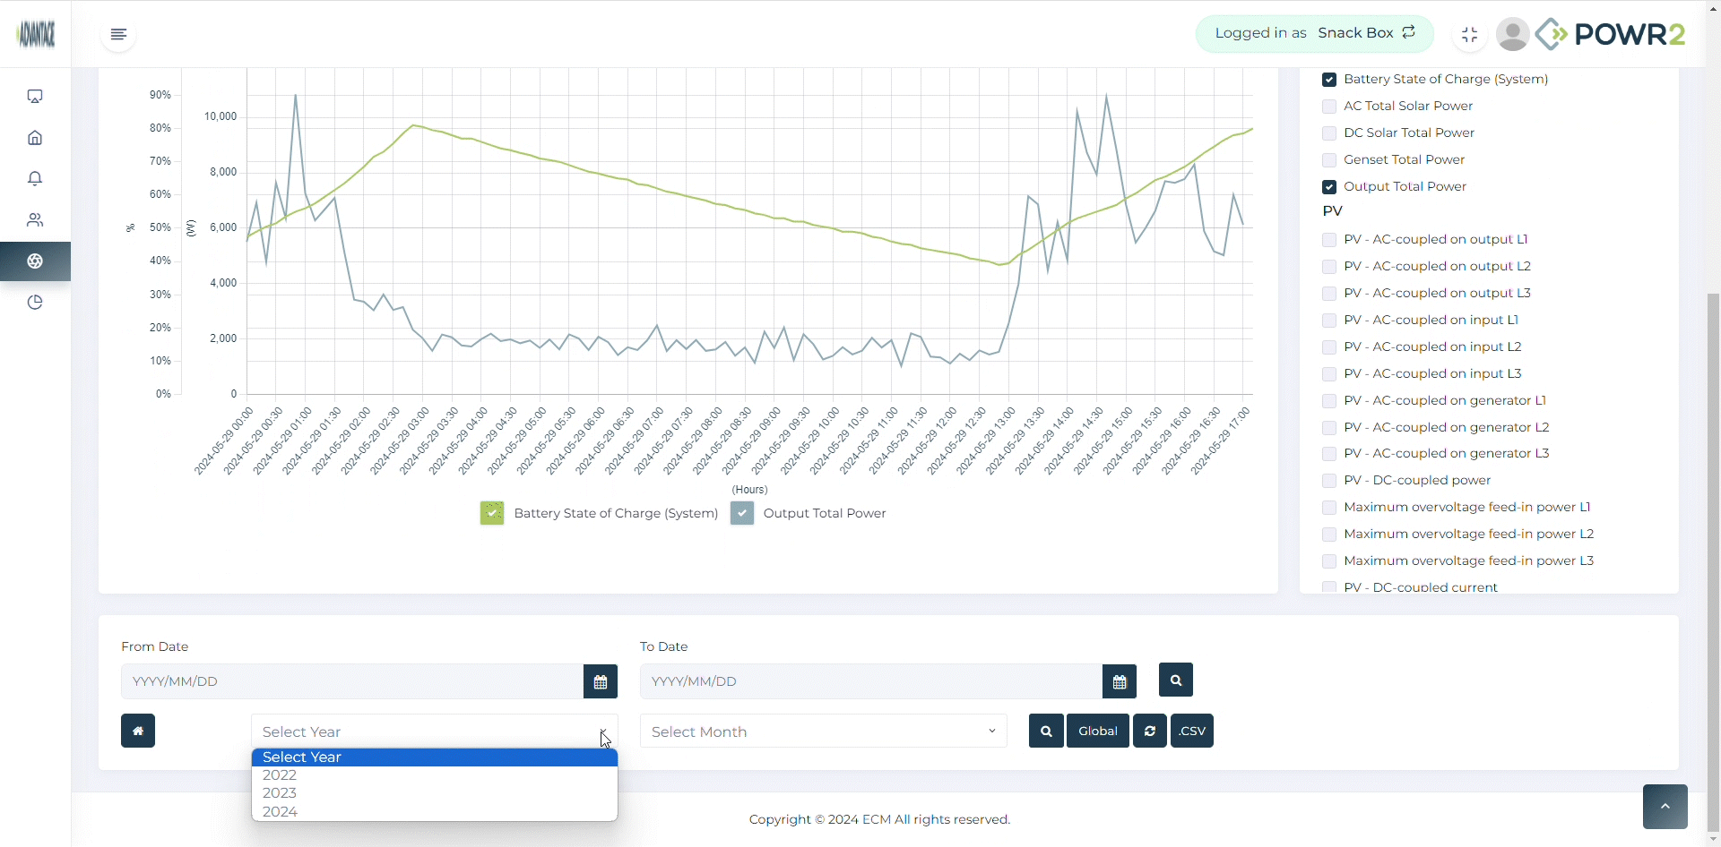Click the Global button
Image resolution: width=1721 pixels, height=847 pixels.
click(x=1098, y=731)
